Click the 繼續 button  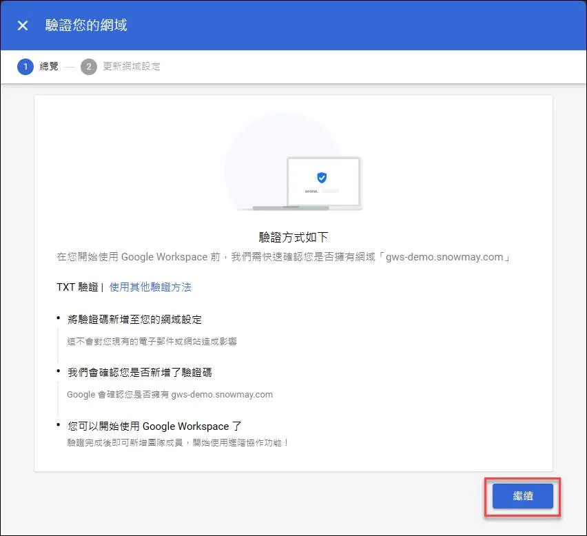[523, 496]
